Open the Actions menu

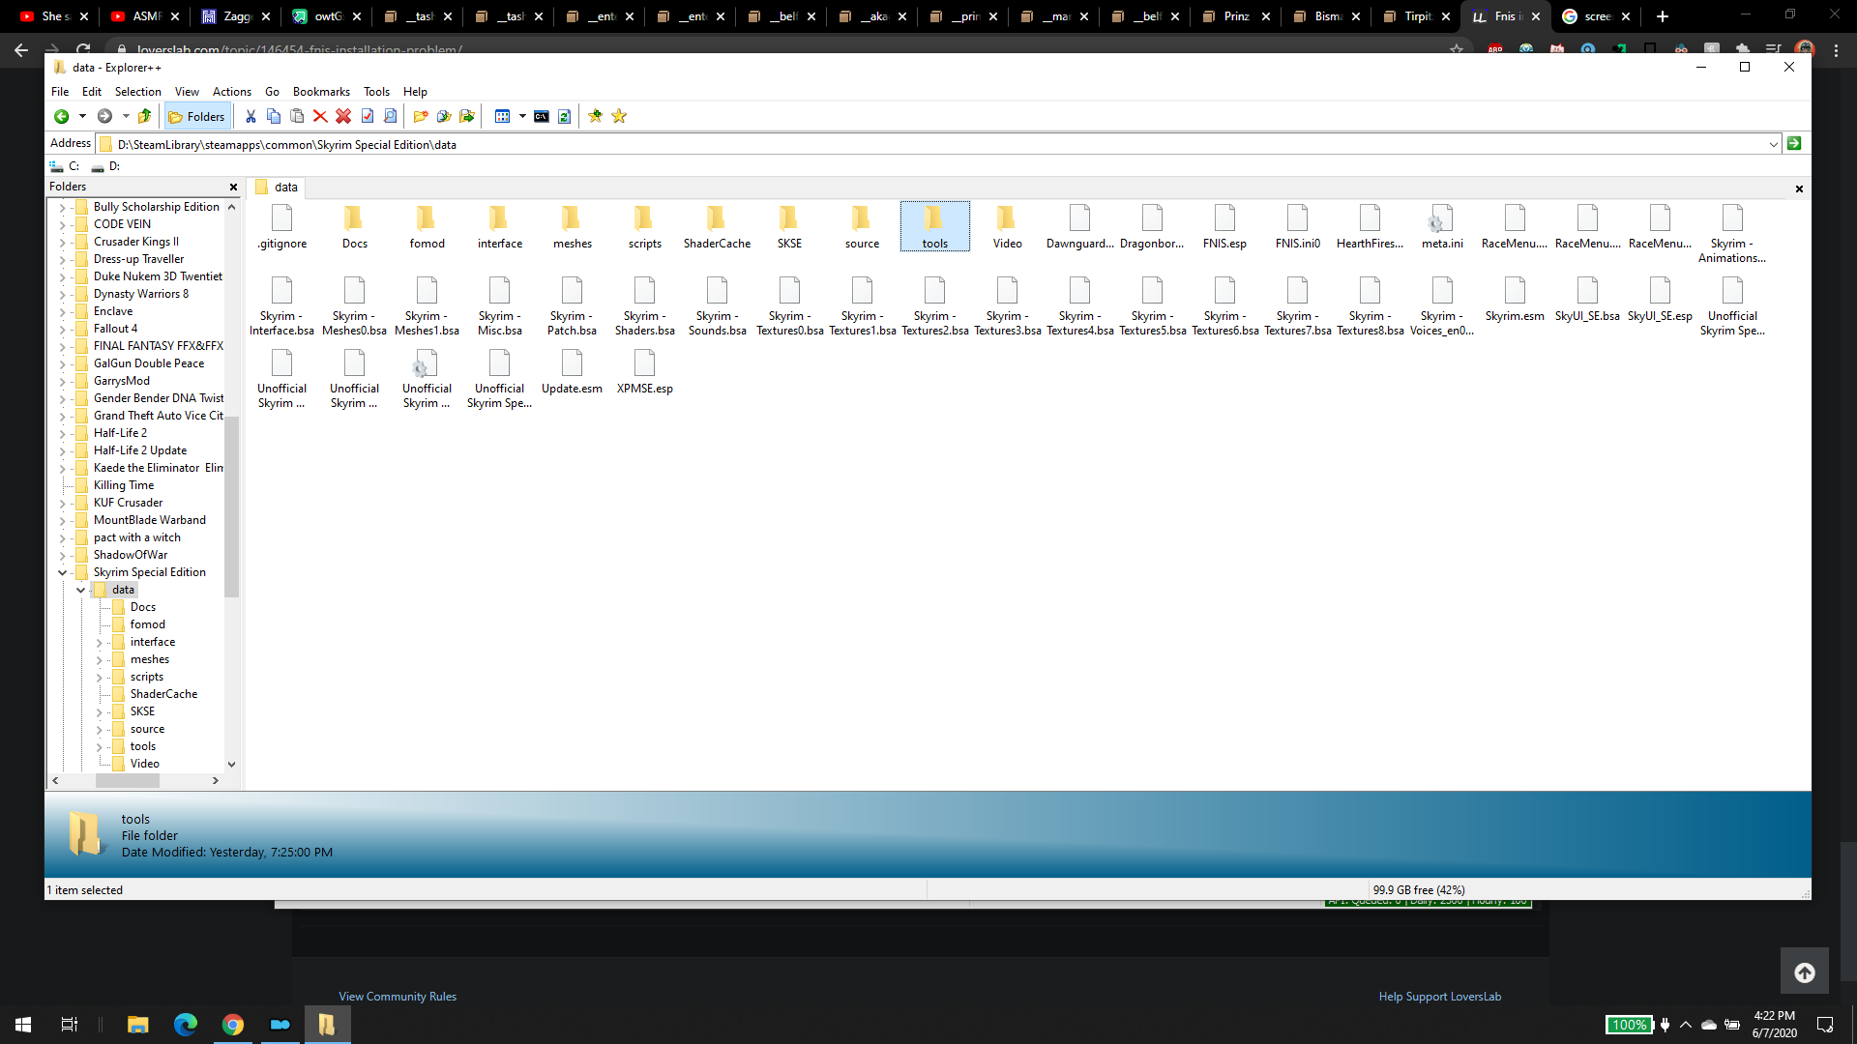pos(232,92)
